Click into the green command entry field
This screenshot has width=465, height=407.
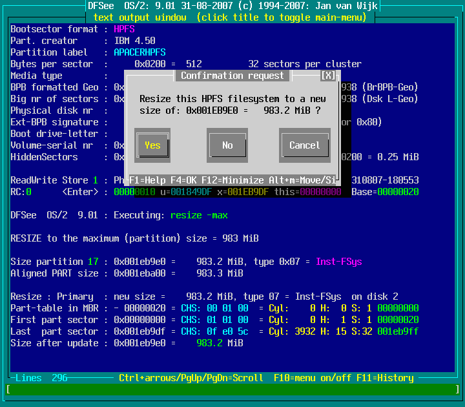[x=232, y=390]
